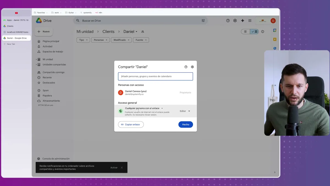Click Copiar enlace to copy the link
The height and width of the screenshot is (186, 330).
coord(131,124)
